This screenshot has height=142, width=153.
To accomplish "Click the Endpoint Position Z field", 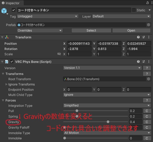I will point(139,90).
